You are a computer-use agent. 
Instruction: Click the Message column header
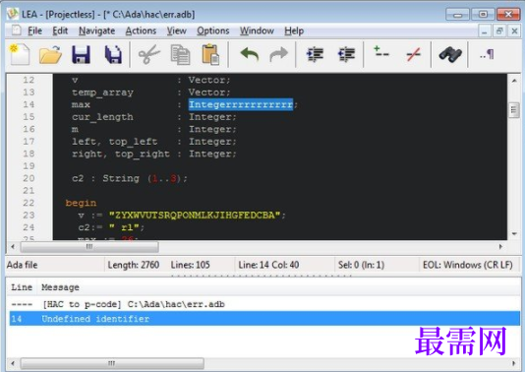60,287
